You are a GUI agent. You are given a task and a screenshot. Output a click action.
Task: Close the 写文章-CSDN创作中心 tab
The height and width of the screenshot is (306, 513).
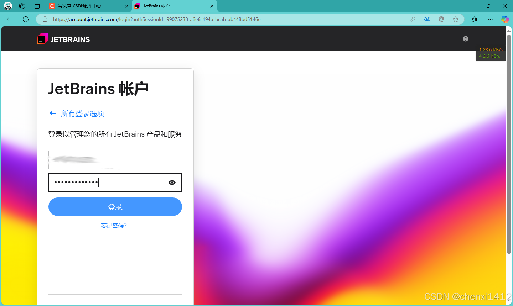(126, 6)
